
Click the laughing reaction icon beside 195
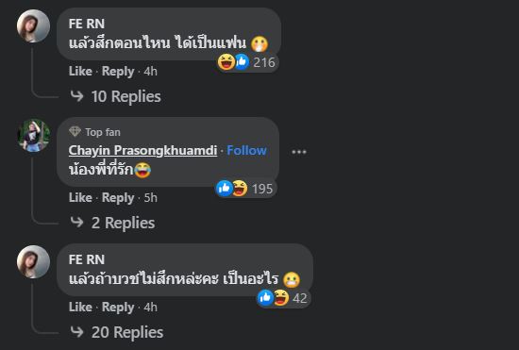click(240, 189)
